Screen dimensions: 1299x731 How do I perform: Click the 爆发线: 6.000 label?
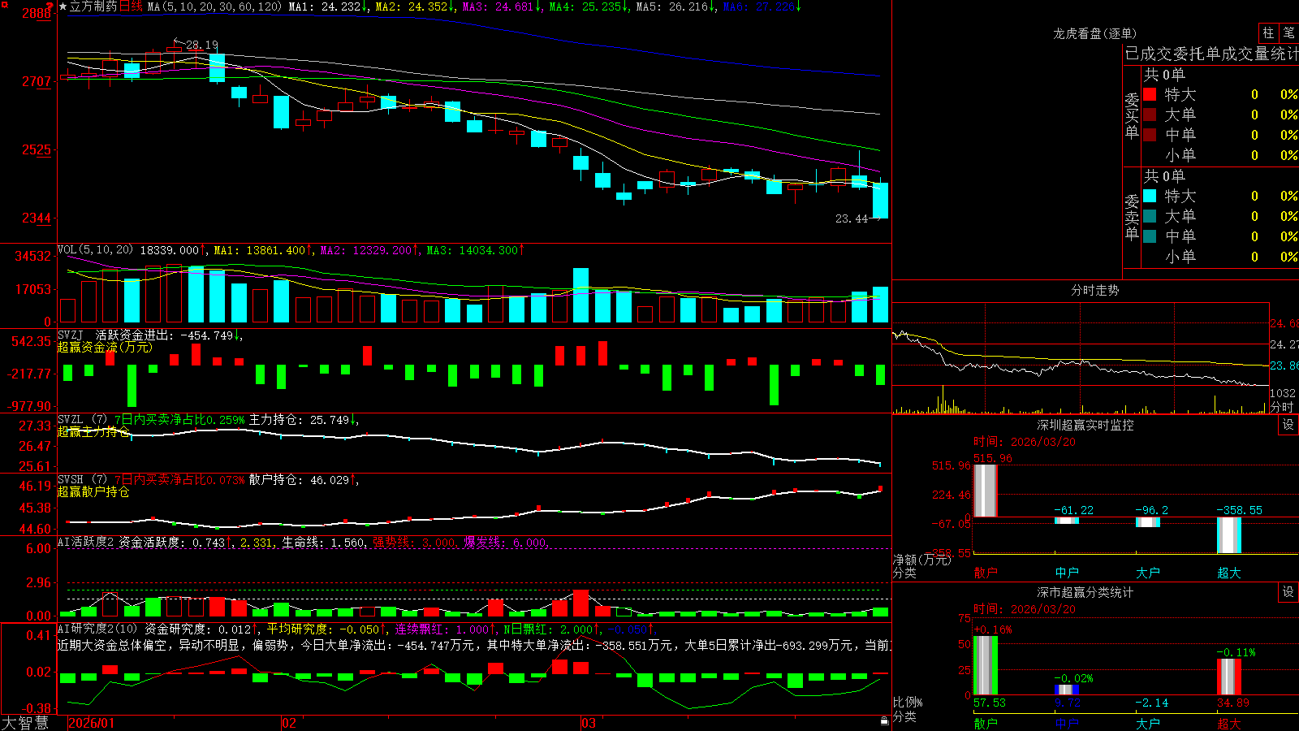pos(506,542)
